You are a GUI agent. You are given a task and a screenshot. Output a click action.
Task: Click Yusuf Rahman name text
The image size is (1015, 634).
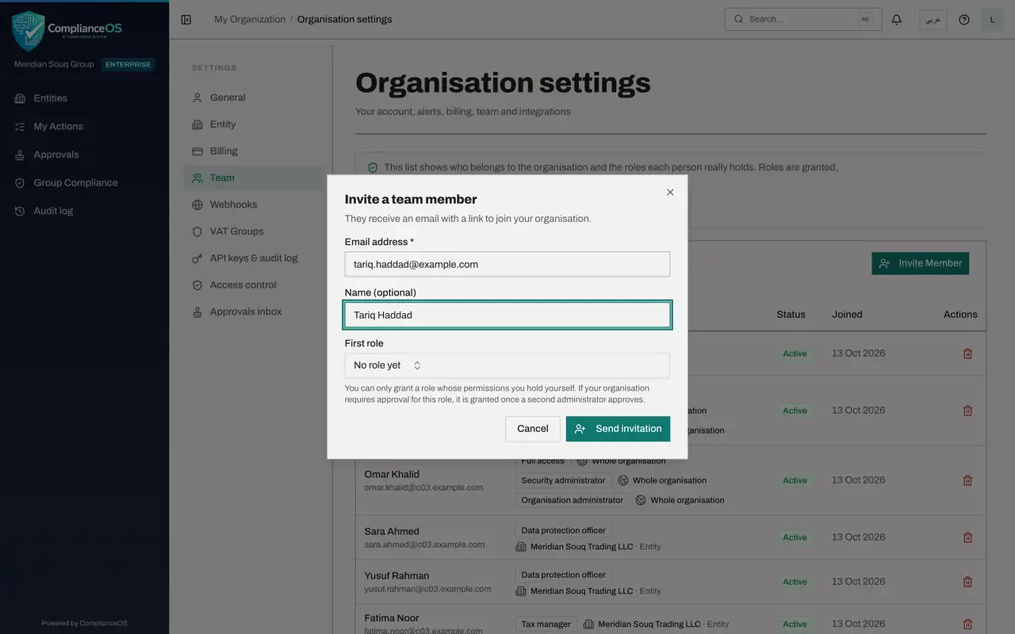click(396, 576)
